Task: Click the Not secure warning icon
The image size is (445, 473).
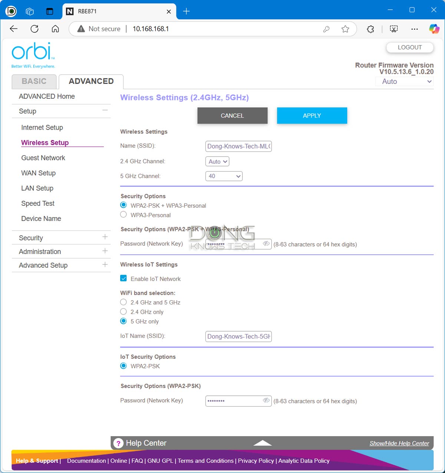Action: 80,29
